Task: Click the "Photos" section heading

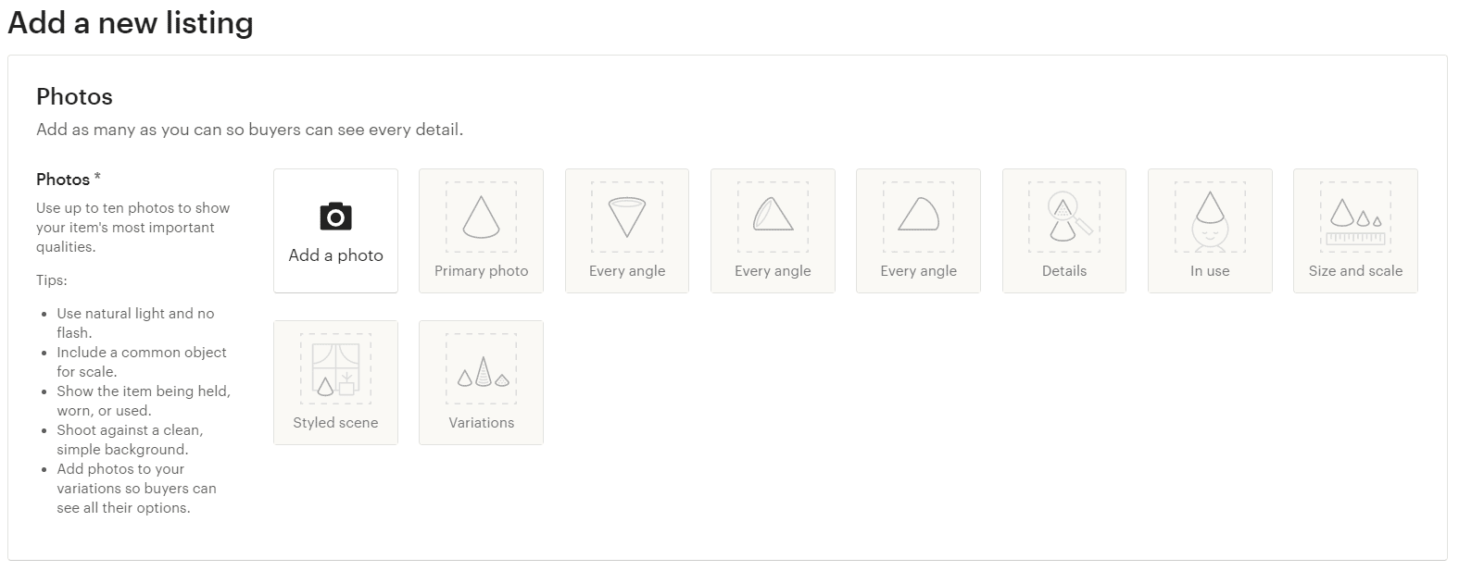Action: coord(74,96)
